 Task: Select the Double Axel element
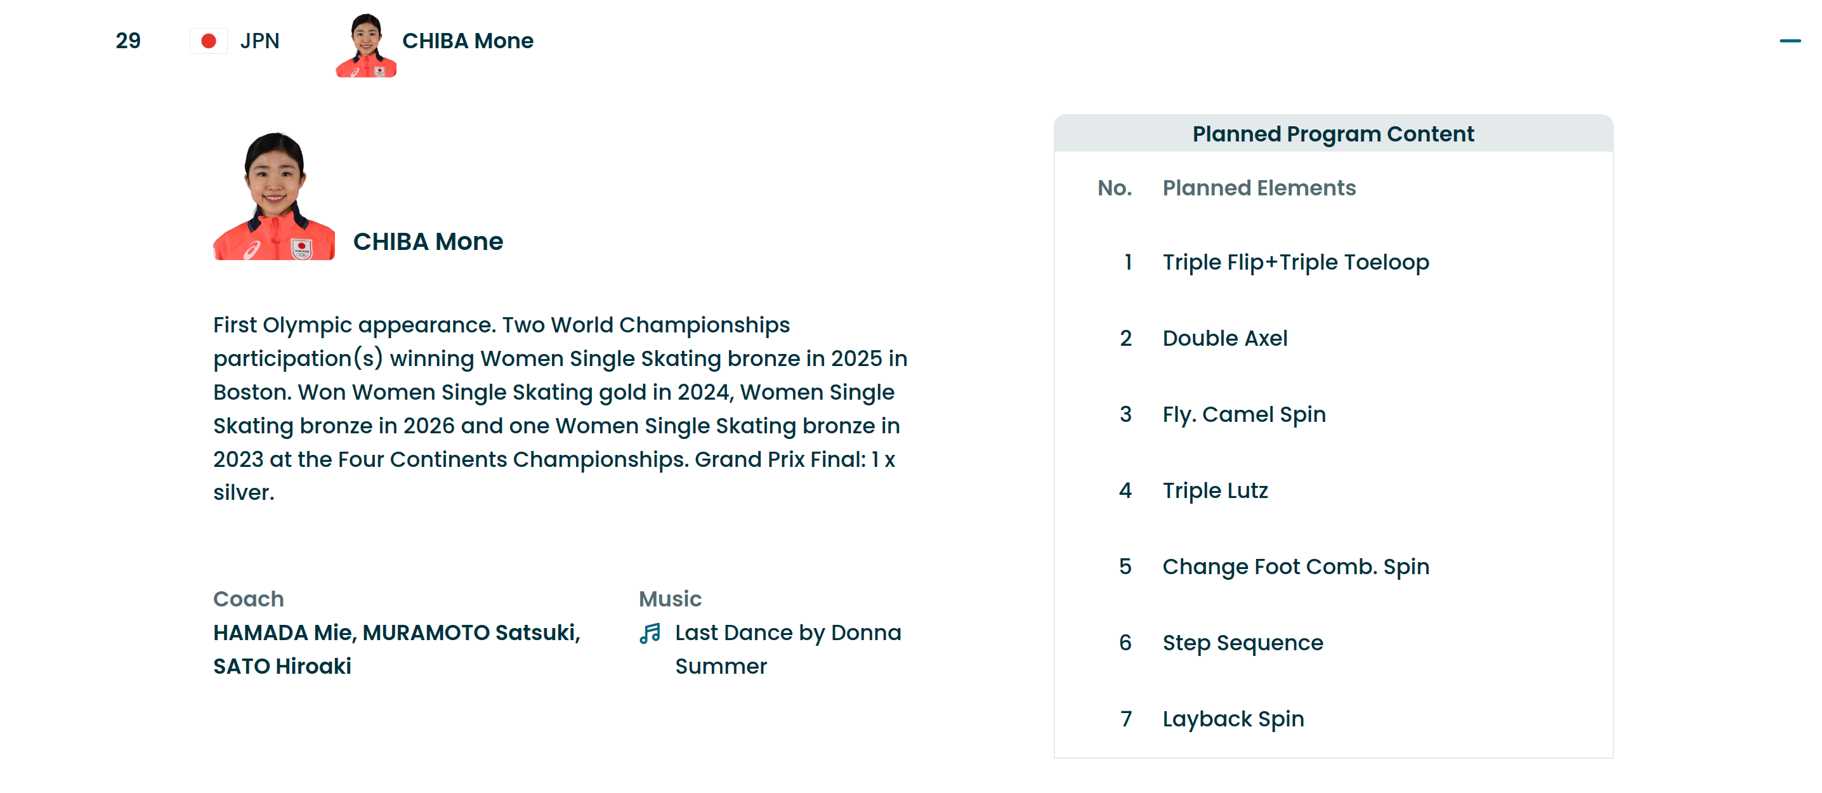click(x=1224, y=338)
